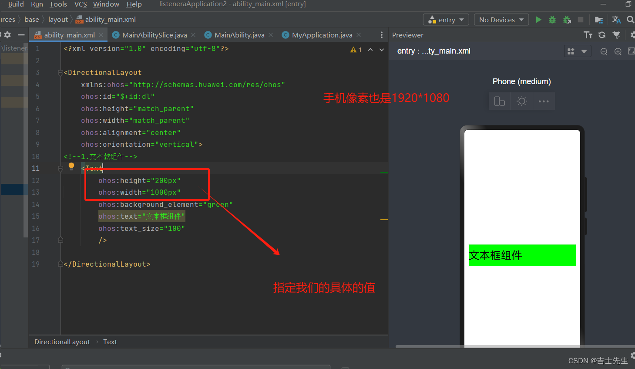Open the Help menu
The width and height of the screenshot is (635, 369).
pyautogui.click(x=134, y=4)
